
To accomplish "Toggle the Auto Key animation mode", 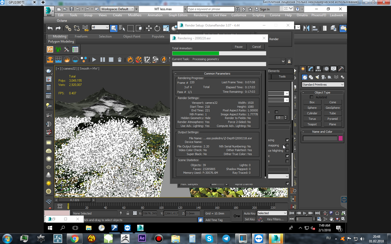I will point(249,213).
